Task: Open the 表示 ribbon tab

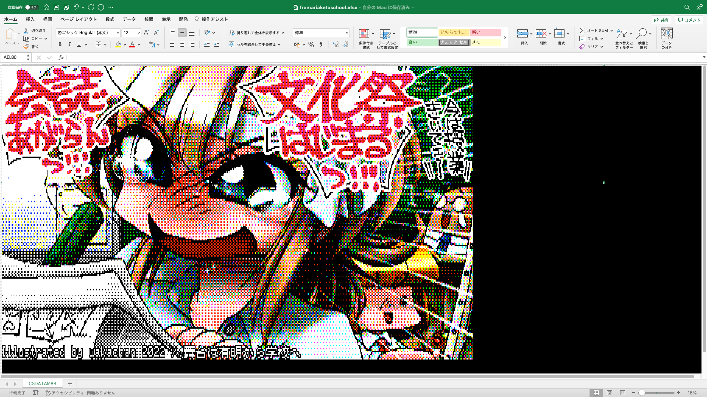Action: coord(166,19)
